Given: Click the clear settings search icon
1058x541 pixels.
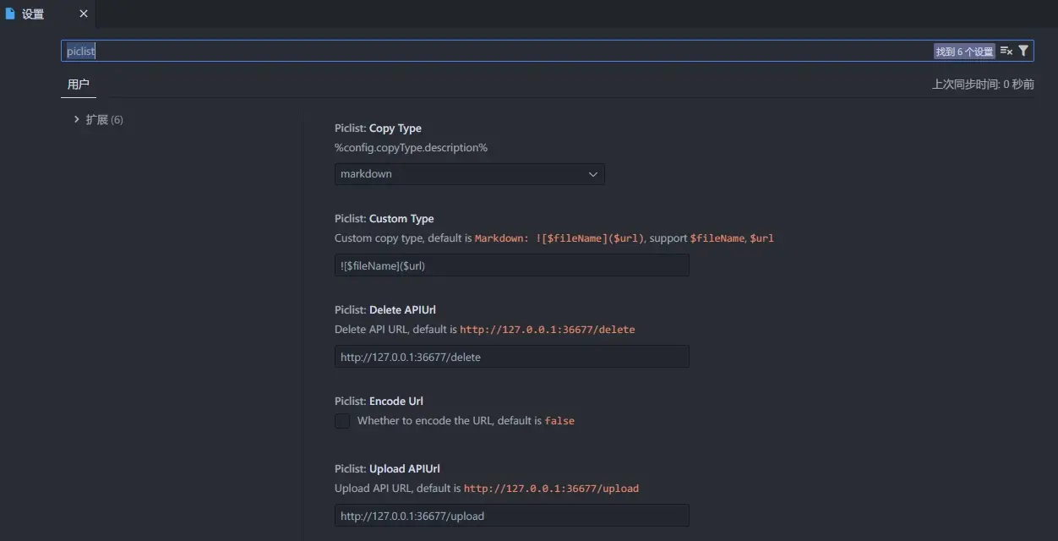Looking at the screenshot, I should (1006, 50).
